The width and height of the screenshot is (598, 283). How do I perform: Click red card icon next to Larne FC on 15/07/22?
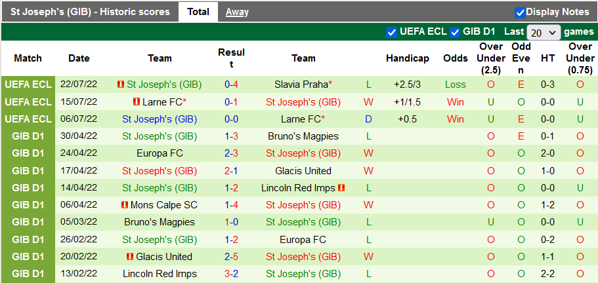[137, 102]
